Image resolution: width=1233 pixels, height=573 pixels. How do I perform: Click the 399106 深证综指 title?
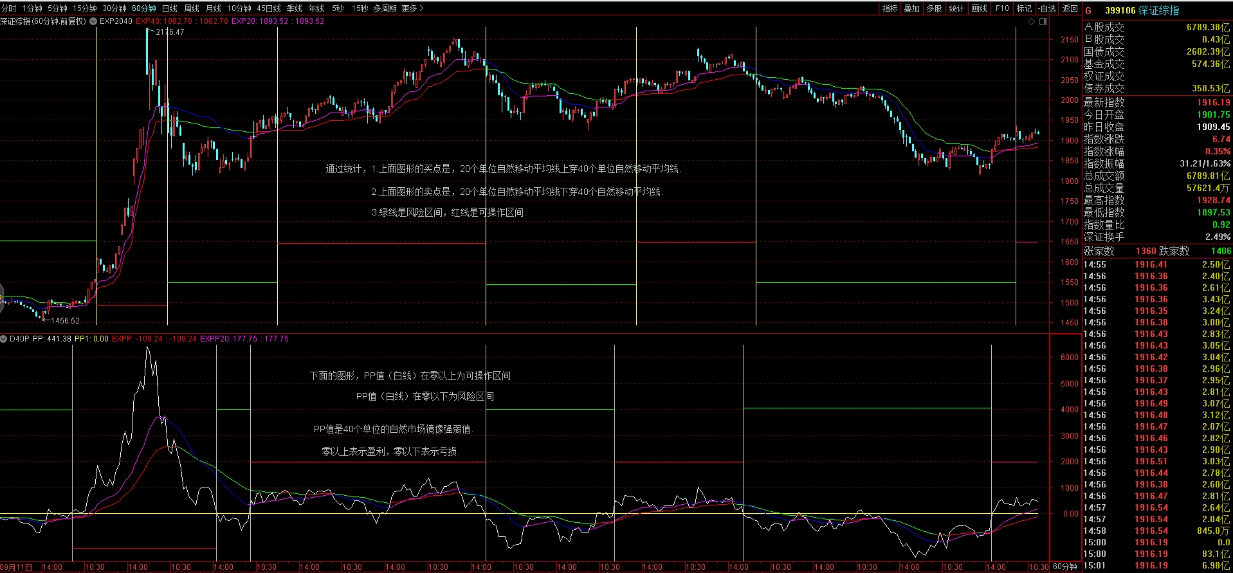point(1142,10)
